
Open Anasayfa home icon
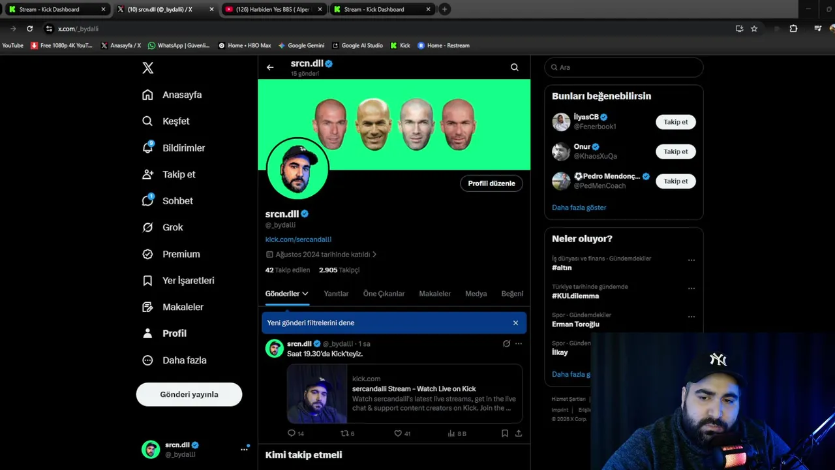148,95
